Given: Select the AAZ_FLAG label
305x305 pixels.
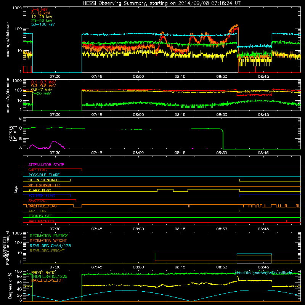Looking at the screenshot, I should tap(37, 211).
